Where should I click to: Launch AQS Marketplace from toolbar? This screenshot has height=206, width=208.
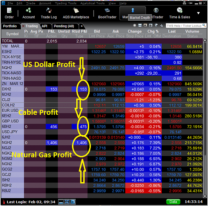tap(76, 13)
